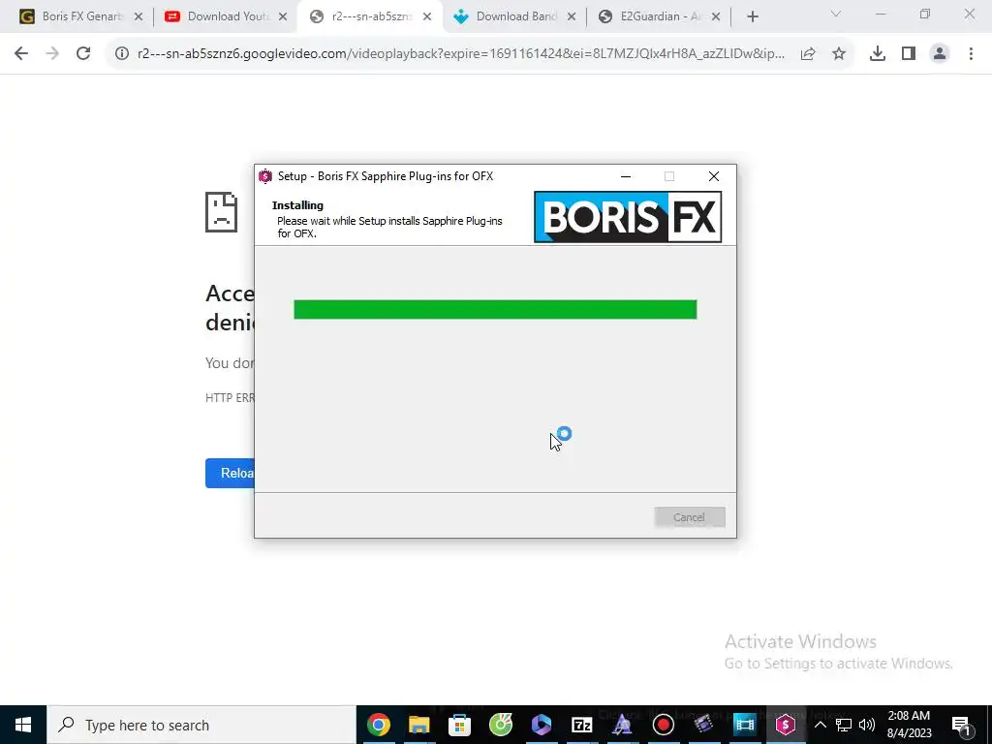The width and height of the screenshot is (992, 744).
Task: Open Microsoft Store from the taskbar
Action: pyautogui.click(x=460, y=725)
